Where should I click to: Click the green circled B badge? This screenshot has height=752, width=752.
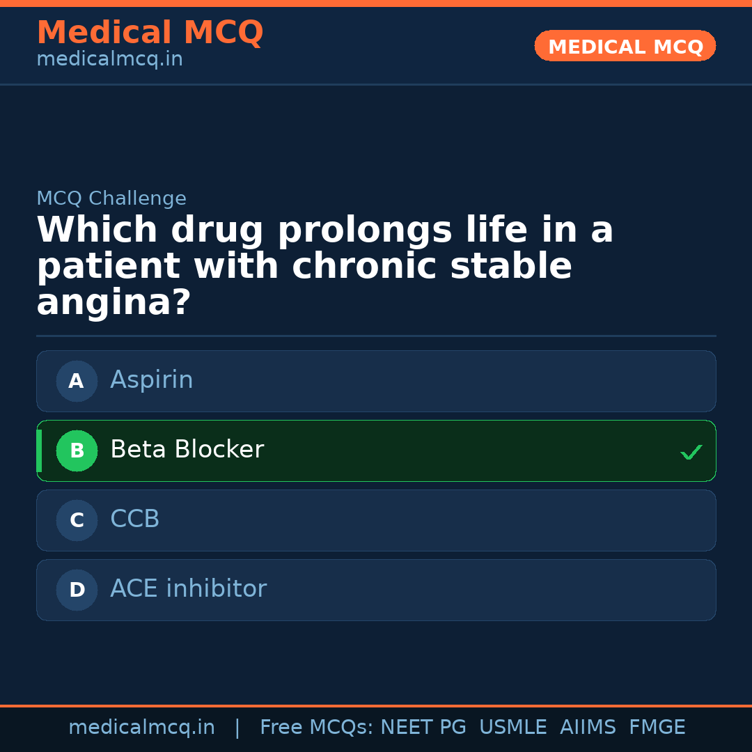coord(77,451)
